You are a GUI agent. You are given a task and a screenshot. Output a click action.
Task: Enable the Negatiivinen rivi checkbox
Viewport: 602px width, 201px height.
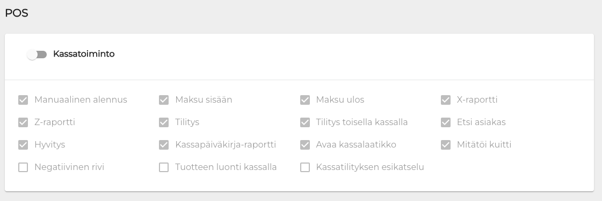coord(23,167)
